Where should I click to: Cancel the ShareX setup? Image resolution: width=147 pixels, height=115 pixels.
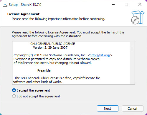pos(133,109)
